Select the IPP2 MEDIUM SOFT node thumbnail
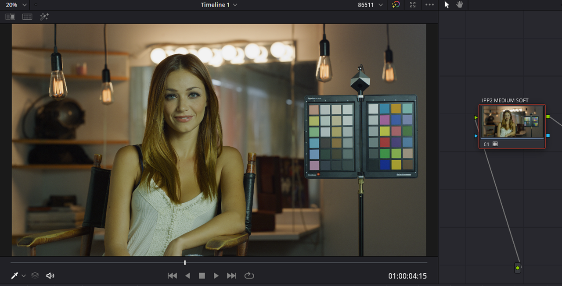 512,122
